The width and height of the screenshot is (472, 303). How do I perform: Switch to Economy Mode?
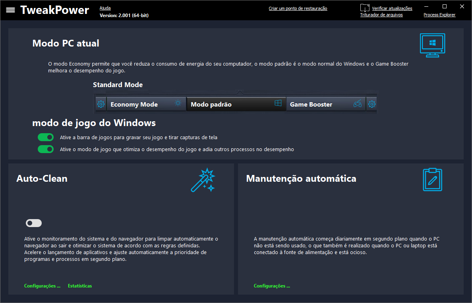coord(146,104)
